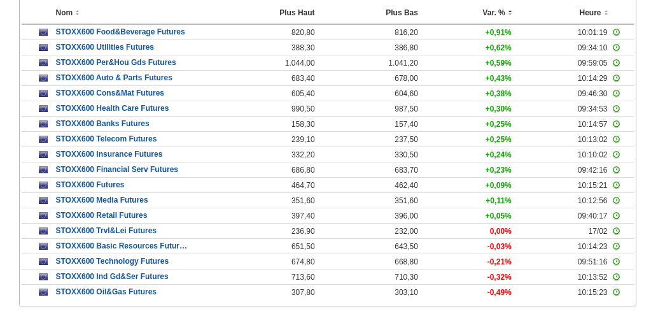672x316 pixels.
Task: Sort table by Nom column arrows
Action: 77,13
